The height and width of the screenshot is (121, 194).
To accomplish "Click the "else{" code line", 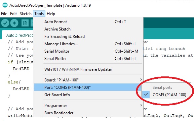I will click(14, 82).
